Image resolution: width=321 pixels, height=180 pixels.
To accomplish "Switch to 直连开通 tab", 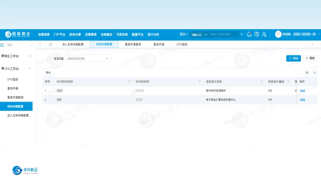I will 159,44.
